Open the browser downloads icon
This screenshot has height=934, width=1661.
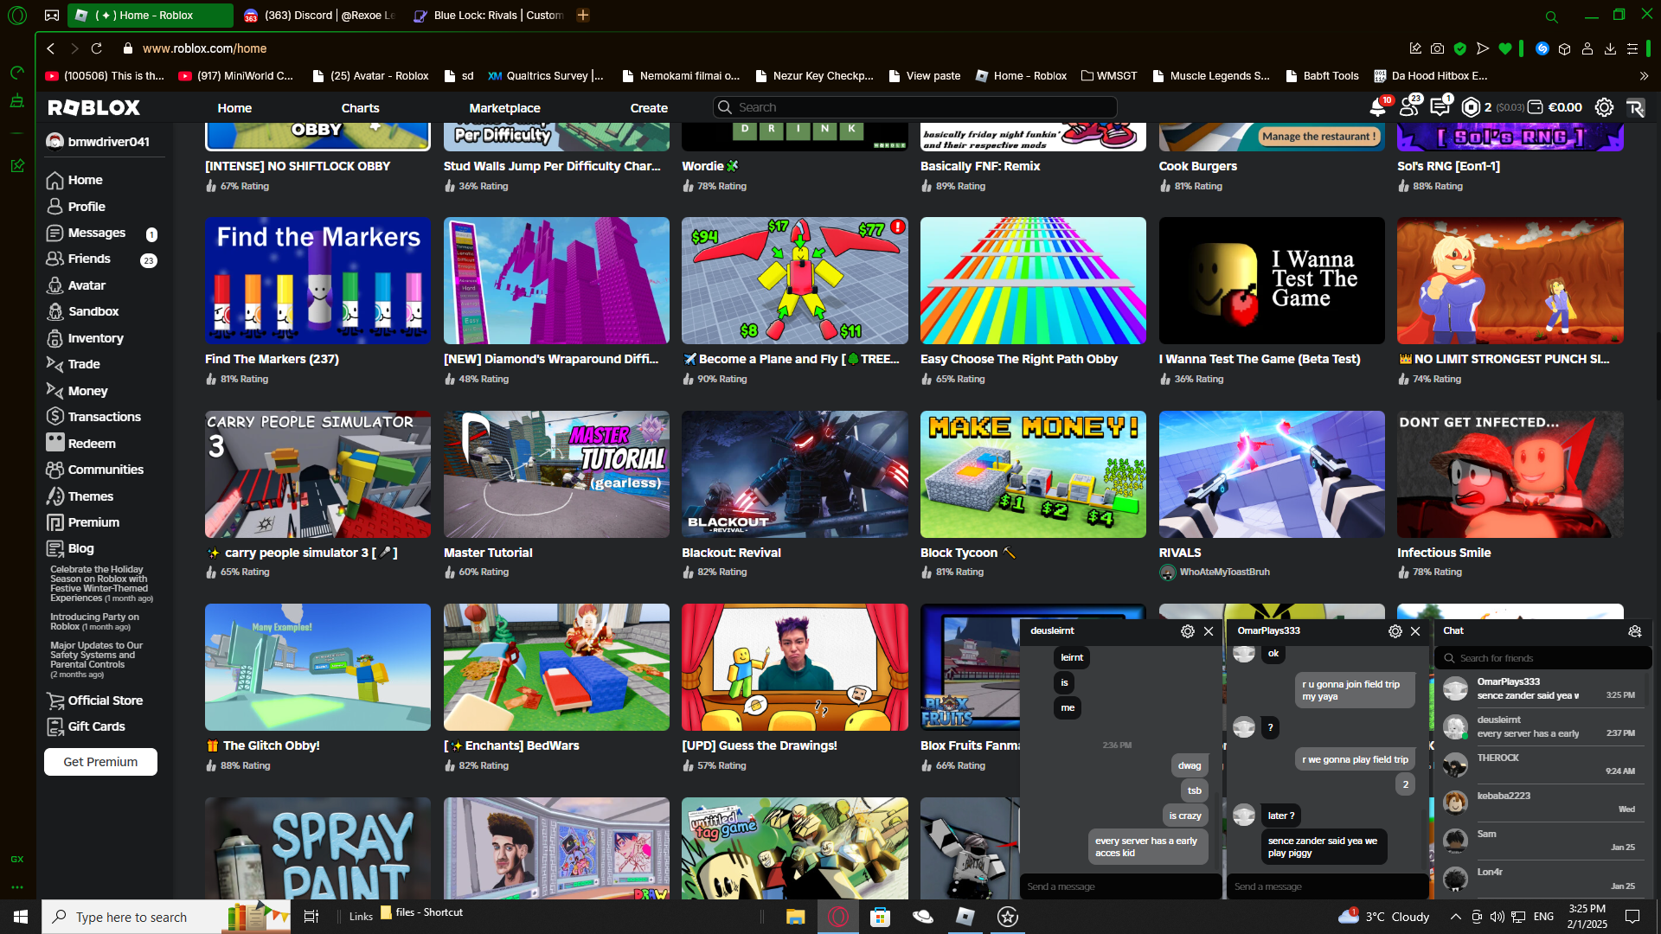click(x=1610, y=49)
